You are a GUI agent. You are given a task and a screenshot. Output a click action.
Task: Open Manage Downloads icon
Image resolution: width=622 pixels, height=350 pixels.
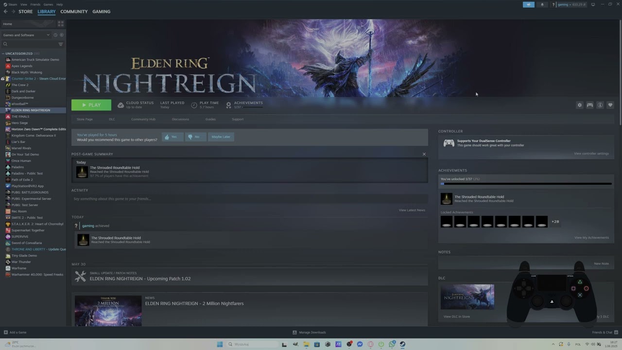(x=294, y=332)
